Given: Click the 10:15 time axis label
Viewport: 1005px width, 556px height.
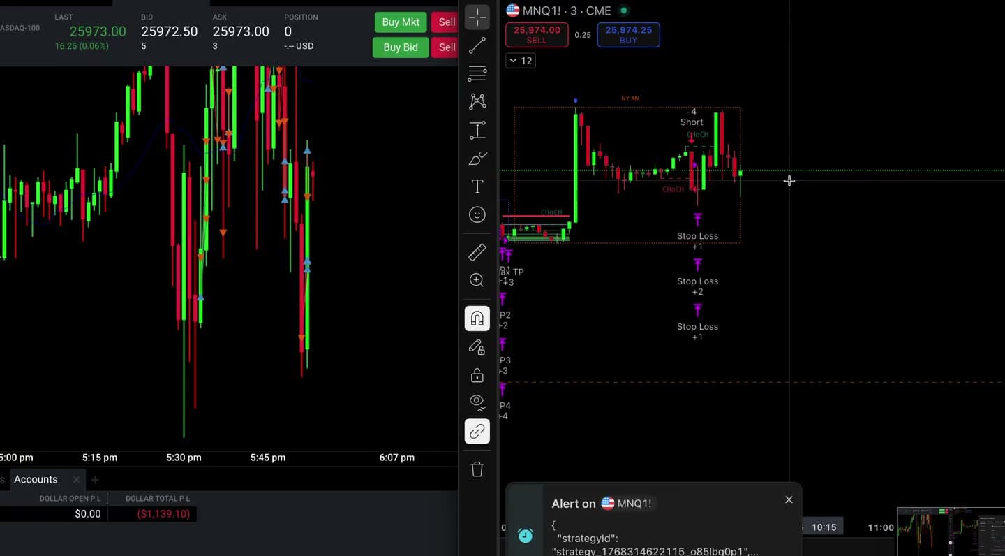Looking at the screenshot, I should 824,527.
